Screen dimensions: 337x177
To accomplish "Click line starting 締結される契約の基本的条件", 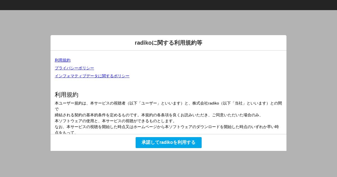I will coord(158,115).
